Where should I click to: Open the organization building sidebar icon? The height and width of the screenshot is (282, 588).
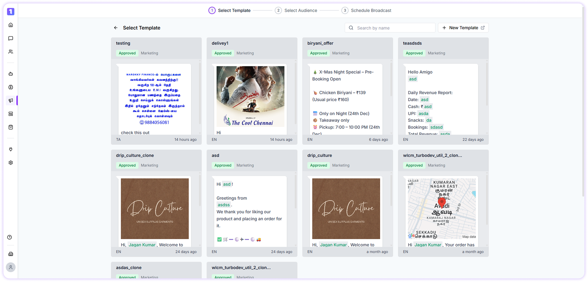click(x=11, y=254)
